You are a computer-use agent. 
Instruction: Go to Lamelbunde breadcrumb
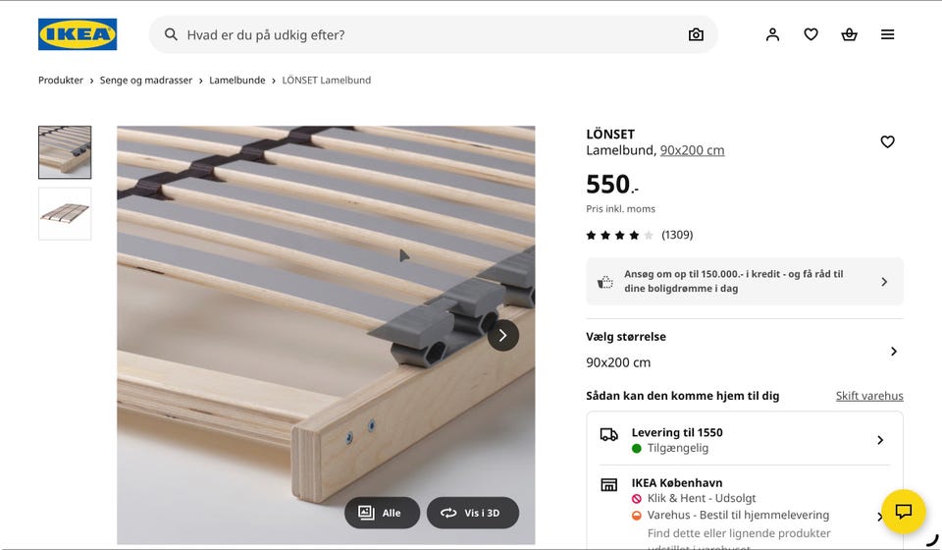pyautogui.click(x=236, y=81)
